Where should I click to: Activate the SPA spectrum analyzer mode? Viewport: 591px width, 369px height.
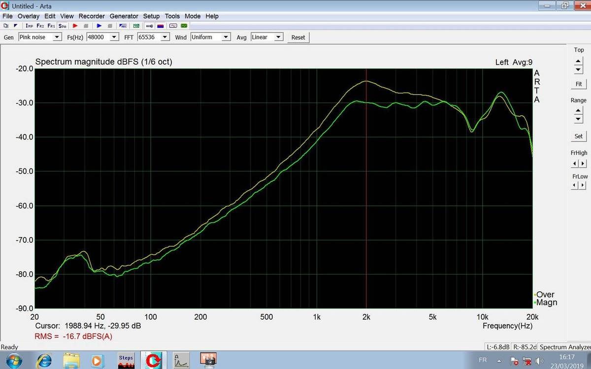click(x=62, y=26)
